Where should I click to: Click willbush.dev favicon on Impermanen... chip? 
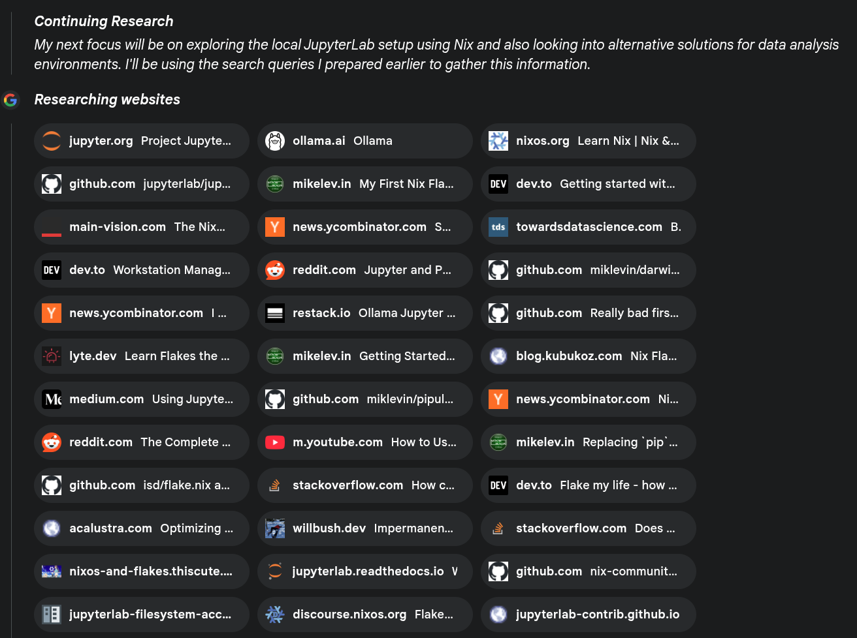point(275,528)
